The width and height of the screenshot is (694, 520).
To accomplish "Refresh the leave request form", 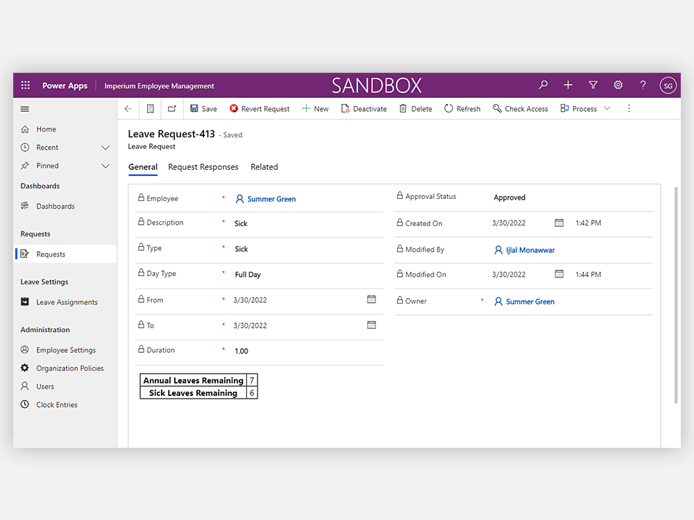I will [462, 109].
